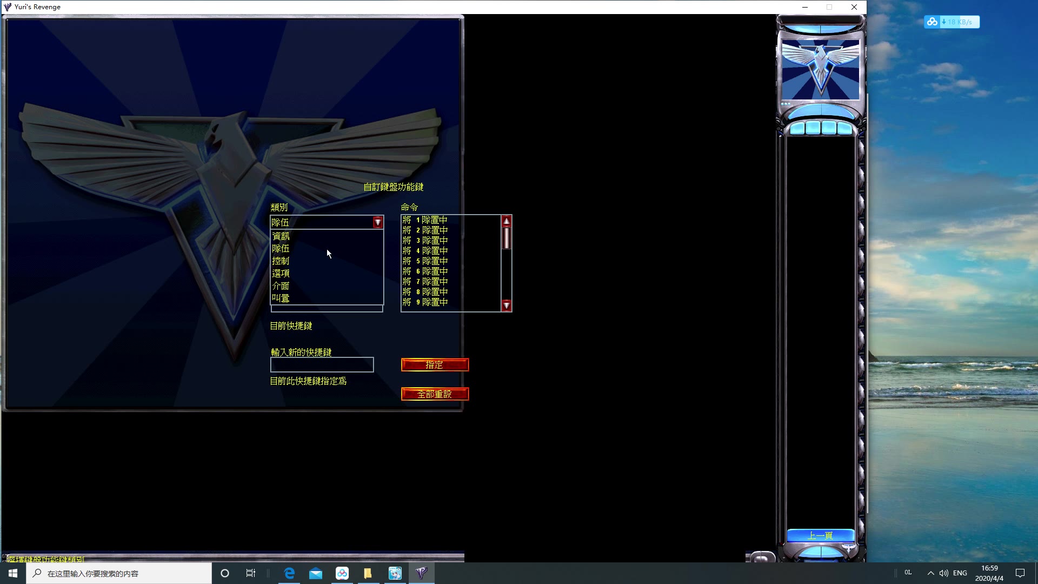This screenshot has width=1038, height=584.
Task: Switch ENG input language indicator
Action: click(960, 573)
